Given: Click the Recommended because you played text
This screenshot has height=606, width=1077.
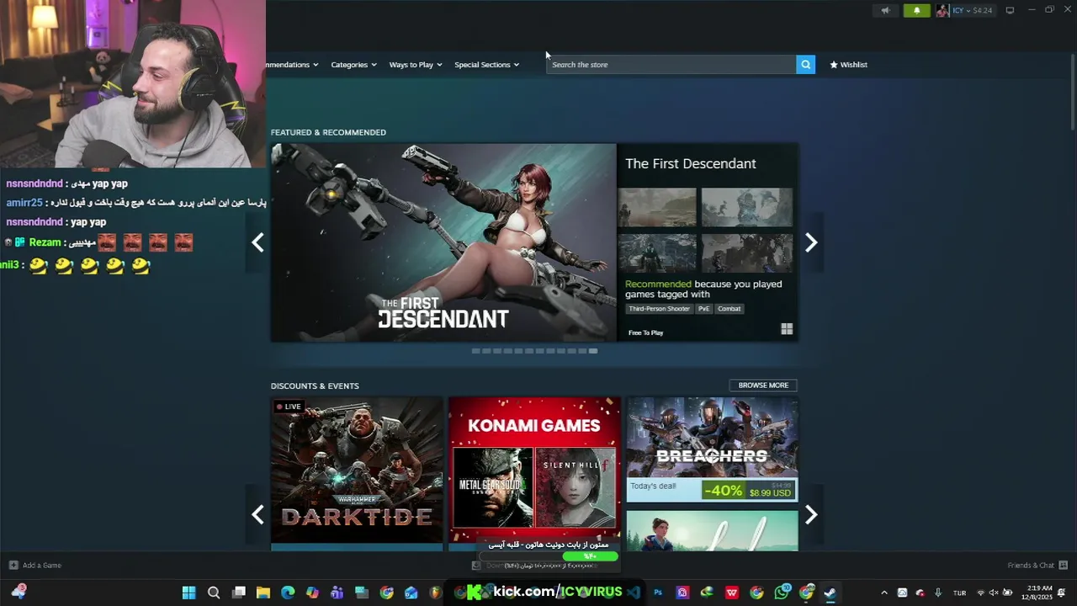Looking at the screenshot, I should [x=703, y=289].
